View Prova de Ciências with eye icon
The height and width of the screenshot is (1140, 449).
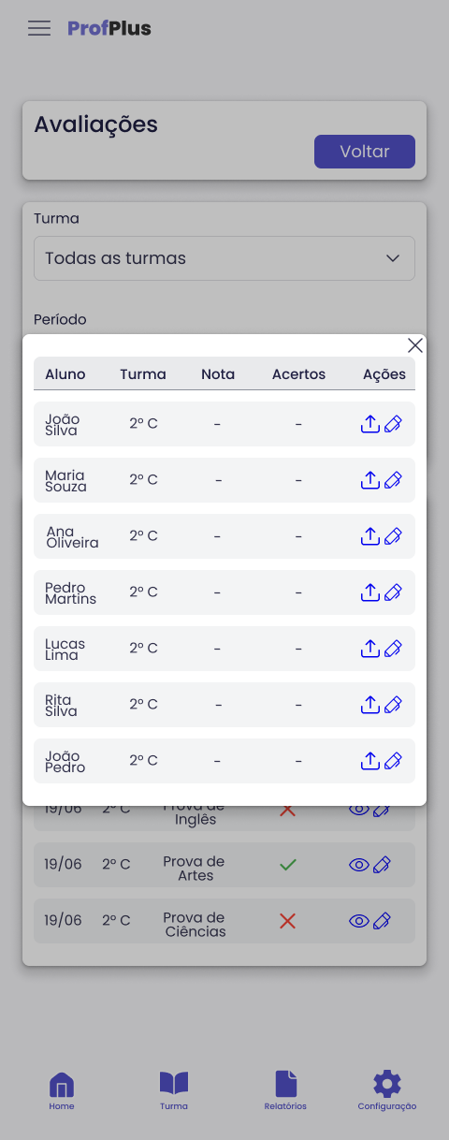pyautogui.click(x=359, y=922)
